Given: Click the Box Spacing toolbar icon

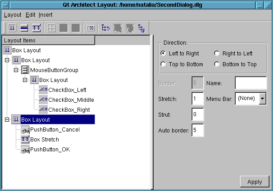Looking at the screenshot, I should [24, 28].
